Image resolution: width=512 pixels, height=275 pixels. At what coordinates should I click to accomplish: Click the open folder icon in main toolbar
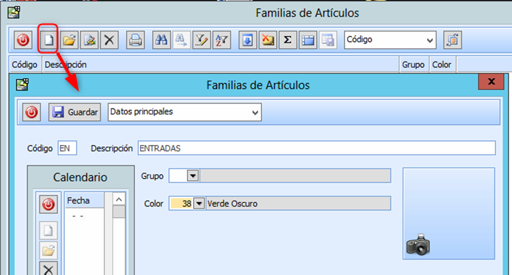[x=69, y=40]
